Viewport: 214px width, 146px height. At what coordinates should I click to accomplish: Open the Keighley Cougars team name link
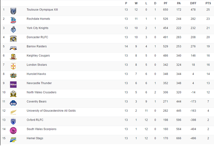click(38, 56)
